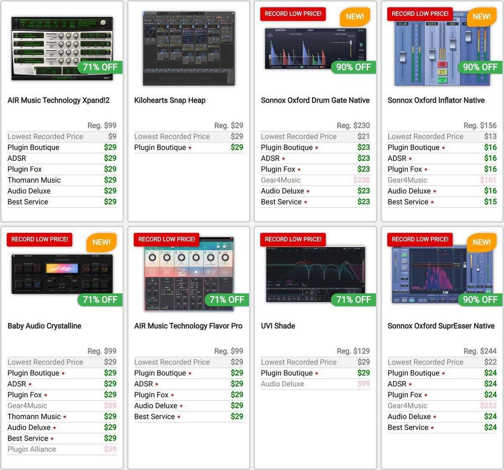Click the NEW! badge on SuprEsser Native
This screenshot has height=470, width=504.
click(482, 243)
